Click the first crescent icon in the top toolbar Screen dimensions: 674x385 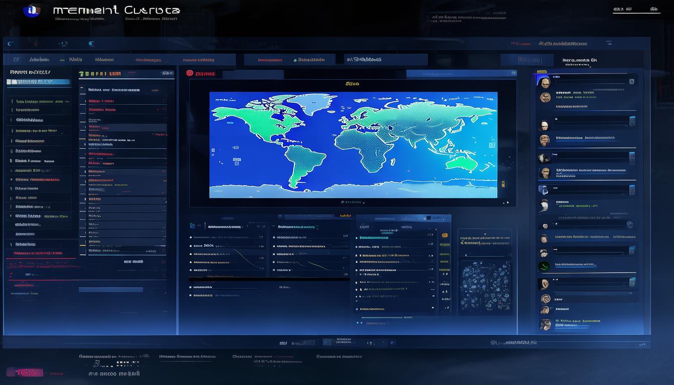tap(11, 44)
